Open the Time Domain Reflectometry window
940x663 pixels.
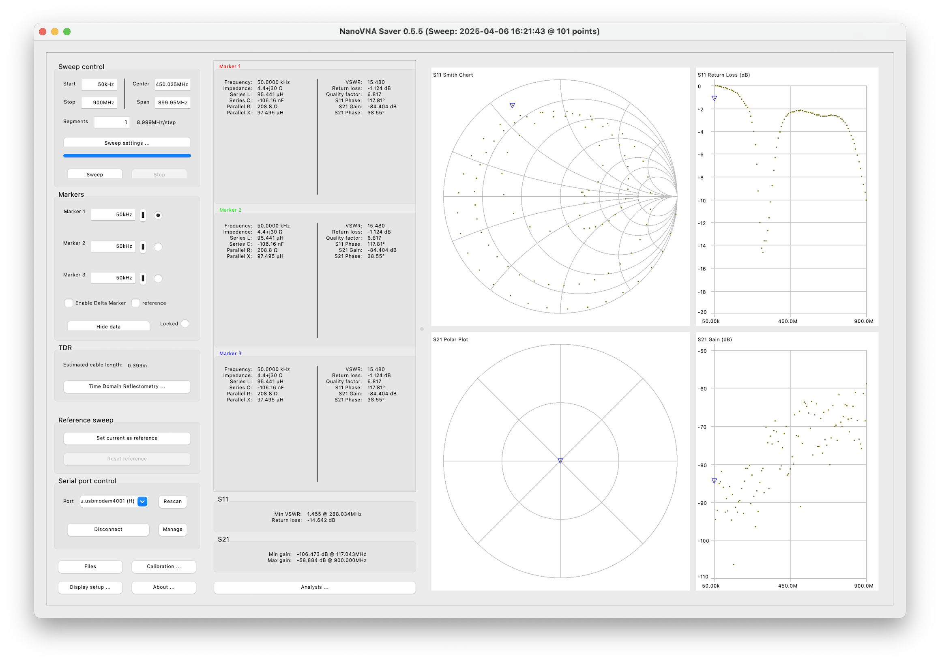point(127,386)
